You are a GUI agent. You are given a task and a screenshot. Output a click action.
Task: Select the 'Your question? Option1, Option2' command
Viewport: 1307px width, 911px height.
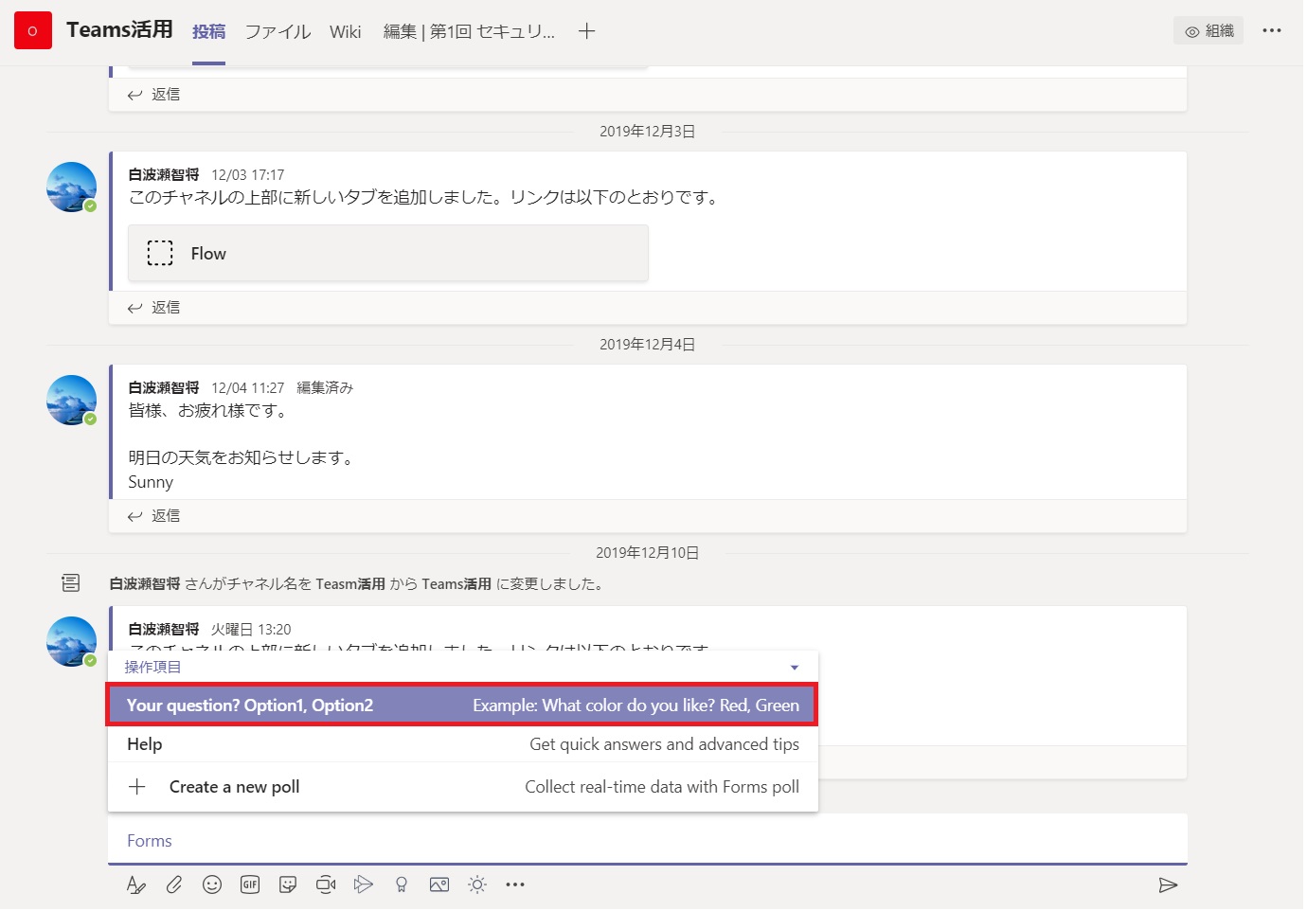coord(462,706)
